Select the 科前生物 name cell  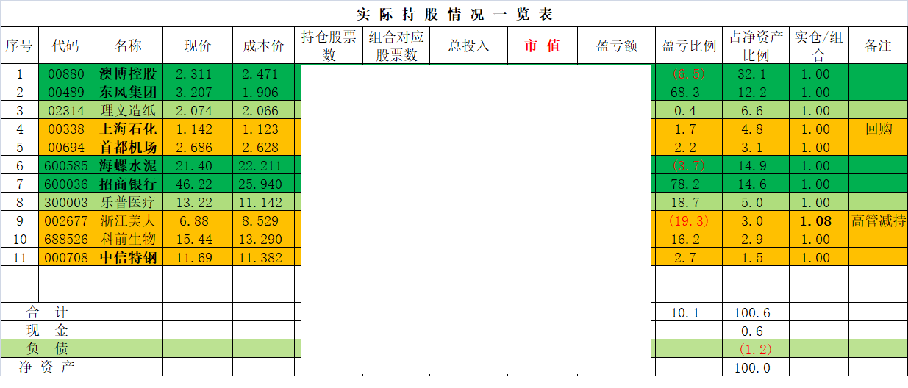tap(128, 239)
